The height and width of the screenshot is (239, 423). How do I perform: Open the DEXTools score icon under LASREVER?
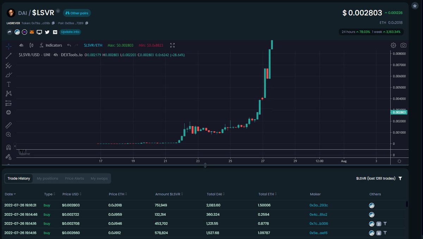(x=17, y=32)
